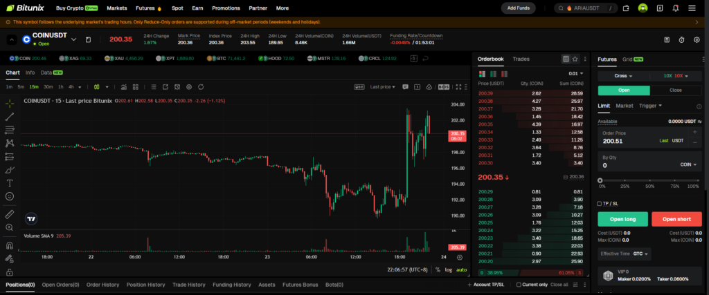Add COINUSDT to favorites with star
The width and height of the screenshot is (709, 295).
(x=575, y=59)
